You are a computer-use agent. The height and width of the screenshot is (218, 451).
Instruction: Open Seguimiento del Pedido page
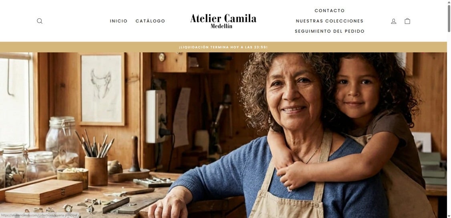pyautogui.click(x=330, y=31)
